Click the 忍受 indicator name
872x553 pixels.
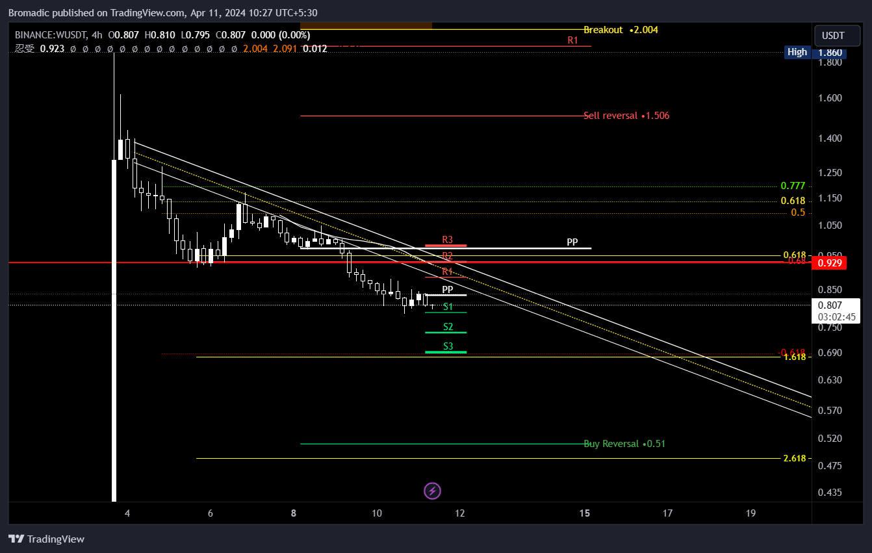(25, 49)
